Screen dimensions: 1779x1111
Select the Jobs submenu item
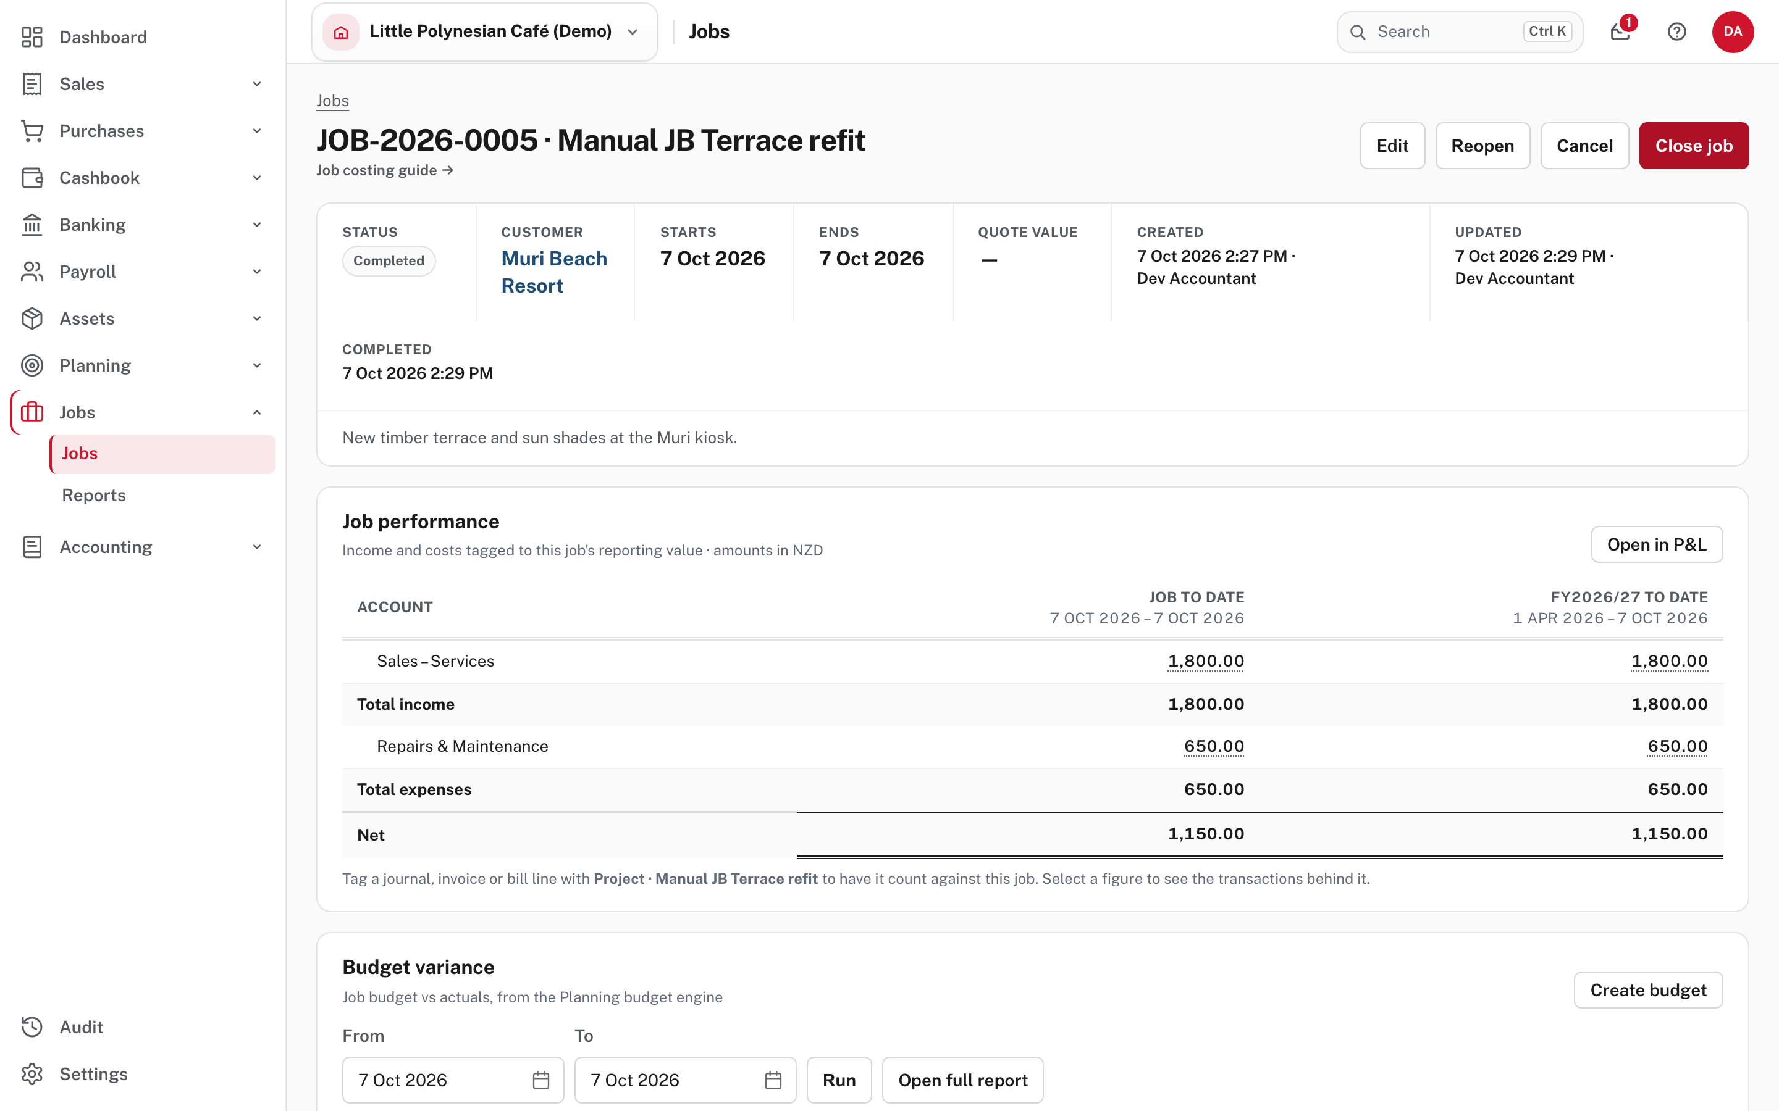point(162,454)
